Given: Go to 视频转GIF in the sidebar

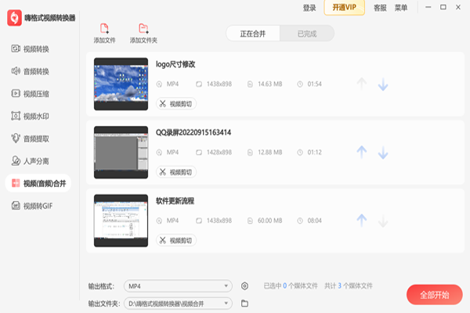Looking at the screenshot, I should coord(36,206).
